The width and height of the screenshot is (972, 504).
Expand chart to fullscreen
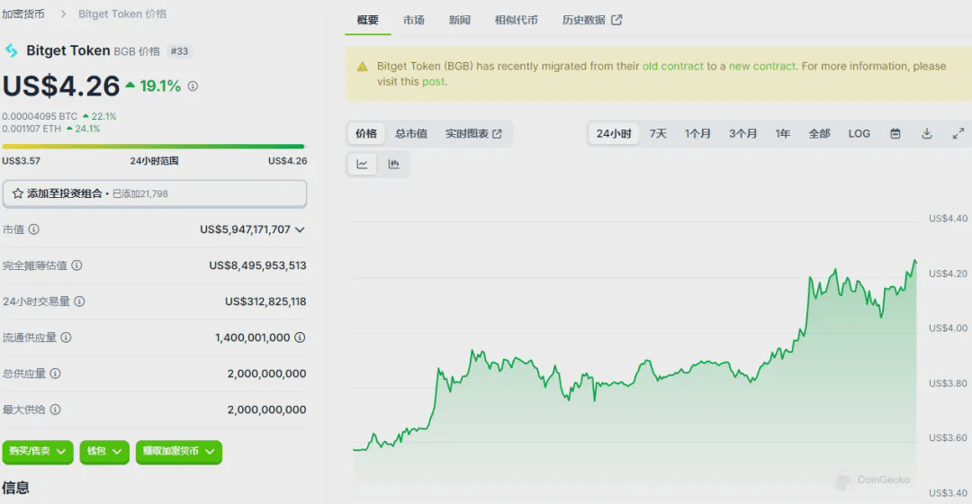click(958, 133)
